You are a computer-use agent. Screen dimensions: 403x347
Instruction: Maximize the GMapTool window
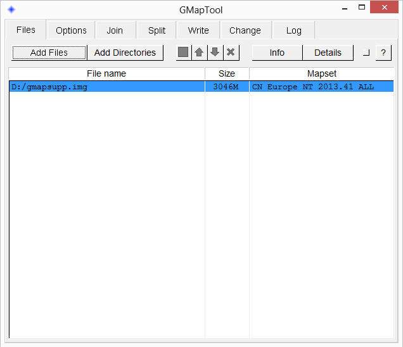(362, 7)
